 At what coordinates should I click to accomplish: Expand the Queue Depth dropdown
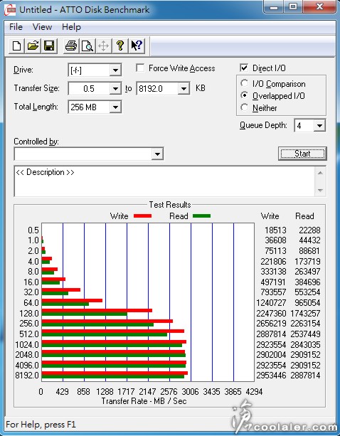tap(319, 126)
